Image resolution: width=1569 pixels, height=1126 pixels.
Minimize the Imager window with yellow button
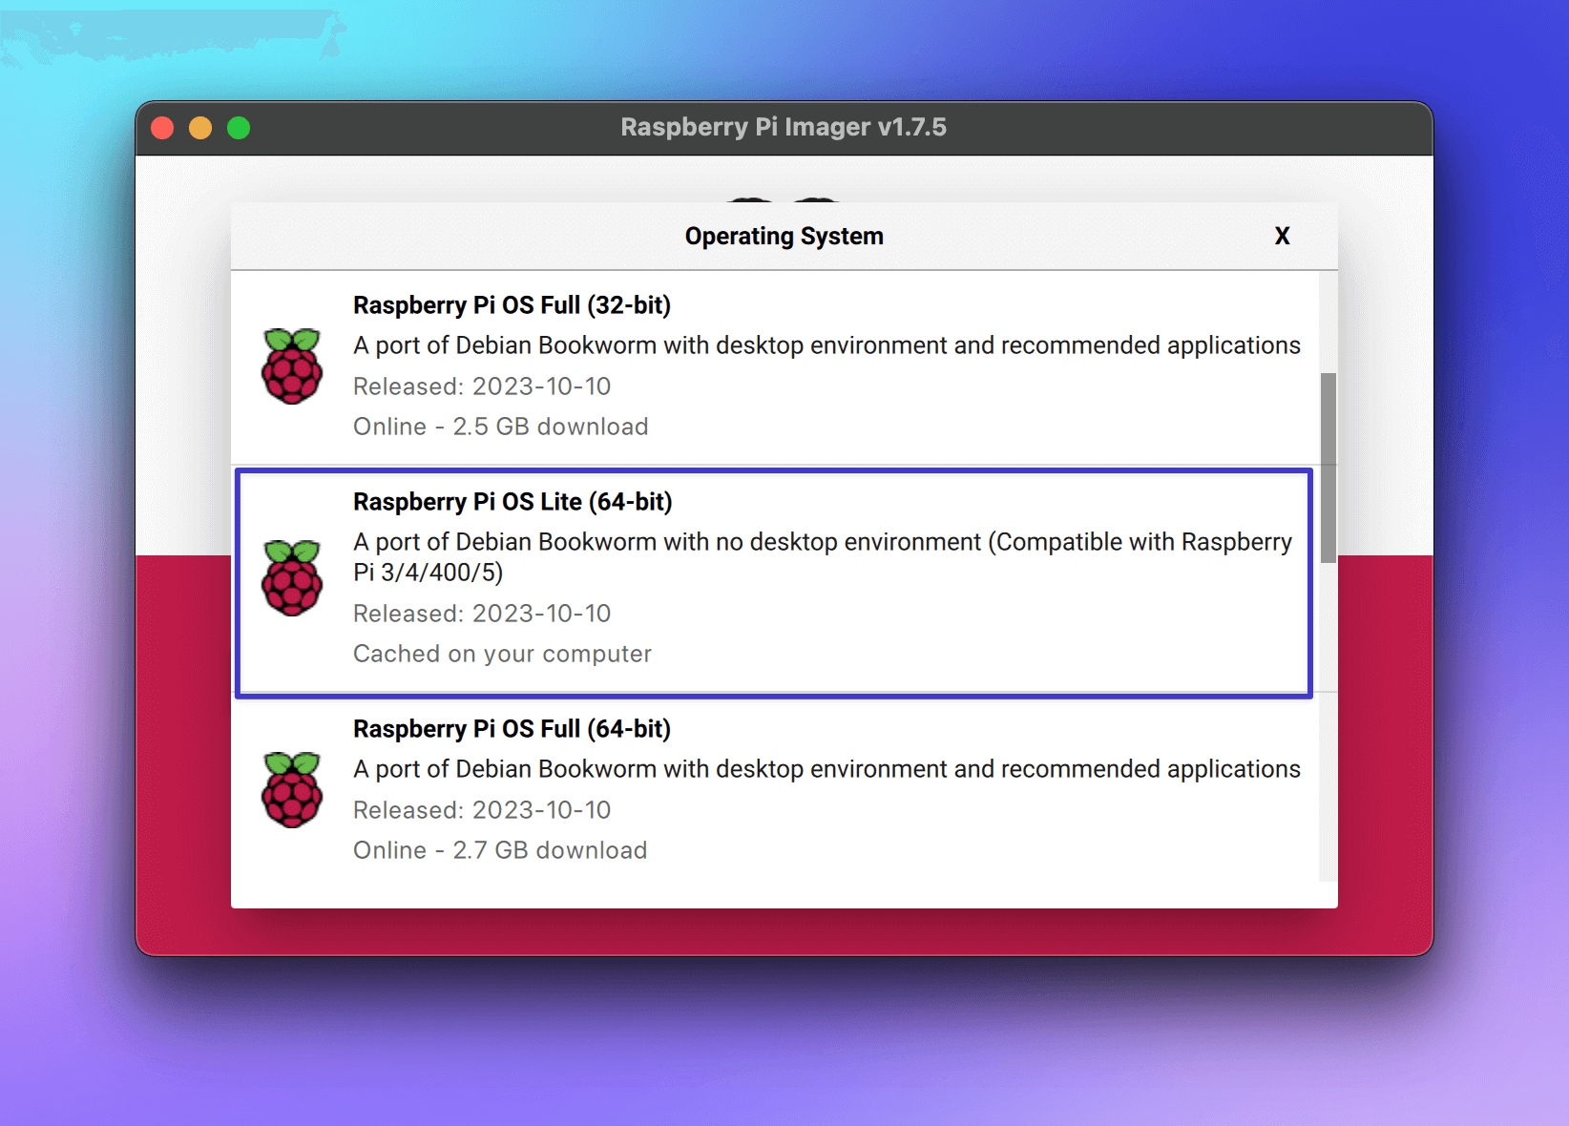coord(200,128)
